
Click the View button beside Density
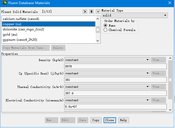[x=158, y=60]
